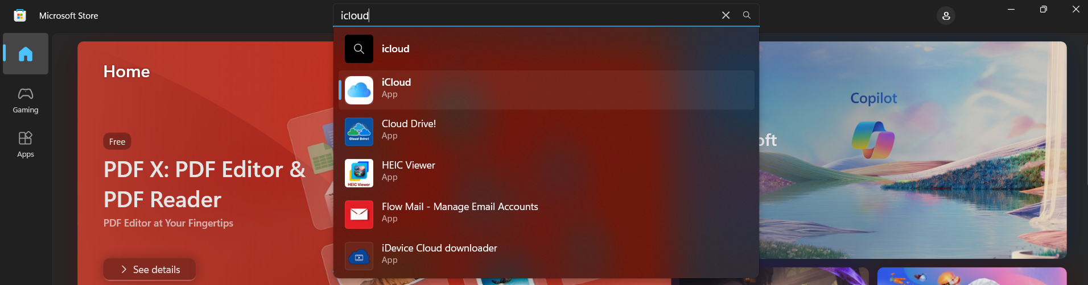Clear the search box text

(x=726, y=15)
